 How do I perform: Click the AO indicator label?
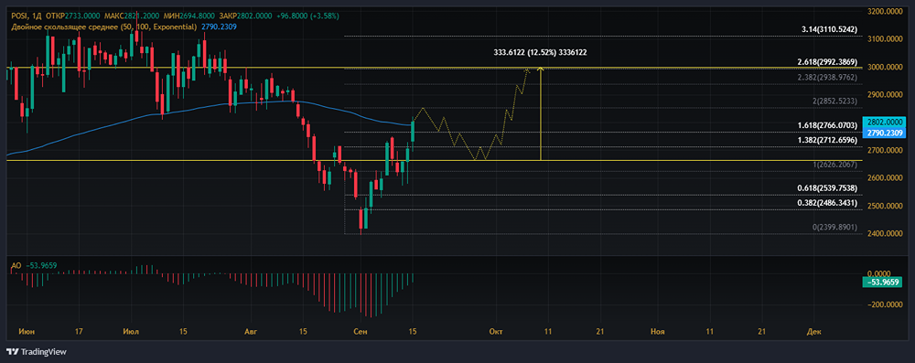tap(16, 266)
